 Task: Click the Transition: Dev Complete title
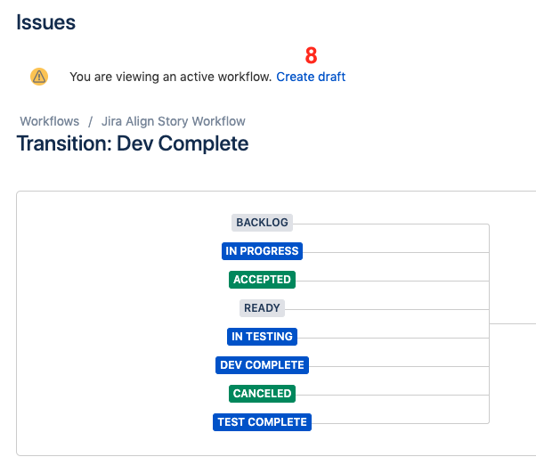[x=133, y=143]
